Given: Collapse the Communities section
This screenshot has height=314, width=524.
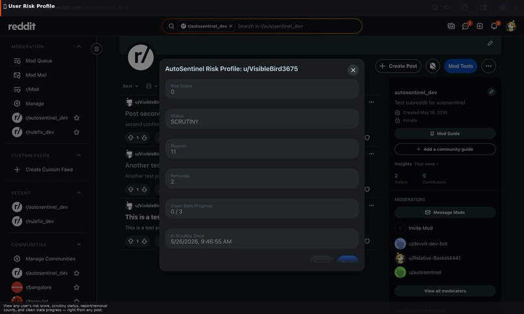Looking at the screenshot, I should (79, 244).
